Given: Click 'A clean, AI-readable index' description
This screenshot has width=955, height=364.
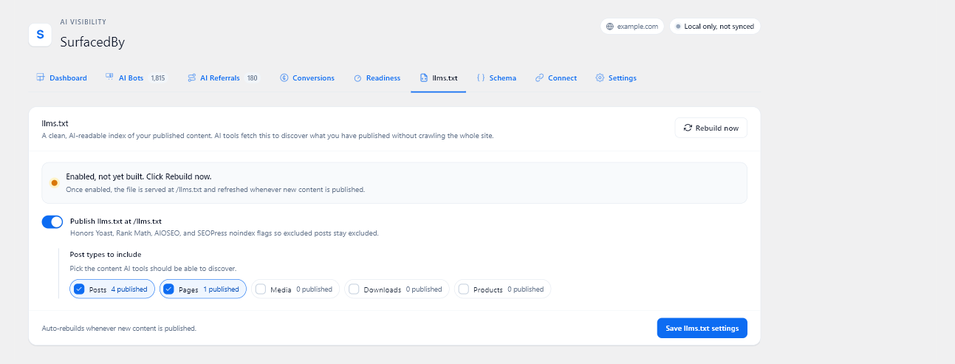Looking at the screenshot, I should 267,136.
